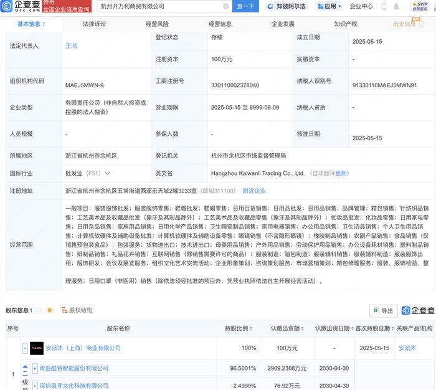Open legal representative 王鸿 profile link

pos(71,46)
